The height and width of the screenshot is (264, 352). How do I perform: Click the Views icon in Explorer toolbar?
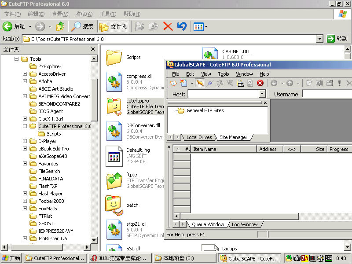tap(199, 27)
